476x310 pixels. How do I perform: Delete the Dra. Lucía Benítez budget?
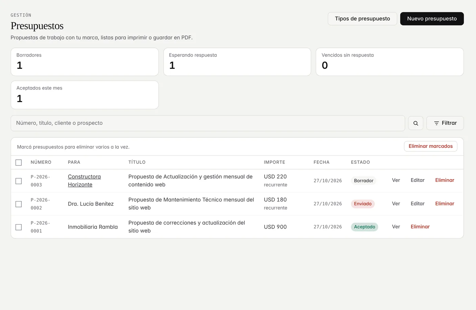[x=445, y=204]
